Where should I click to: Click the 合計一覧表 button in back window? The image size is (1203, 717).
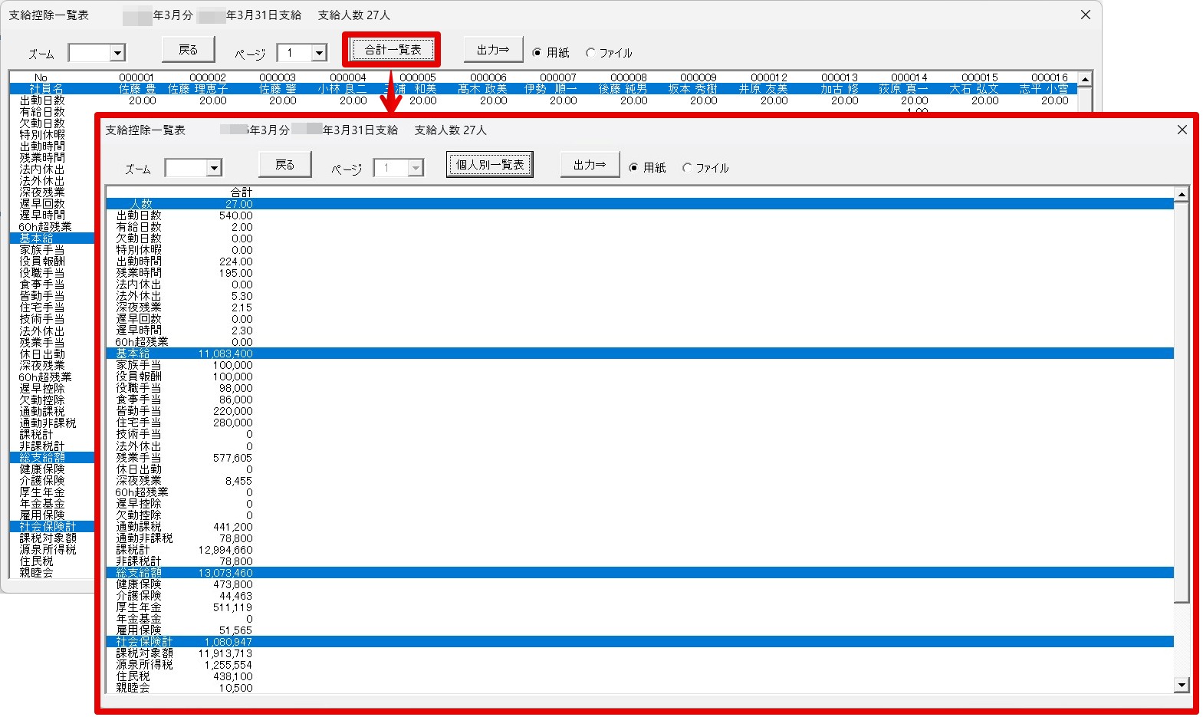click(392, 50)
